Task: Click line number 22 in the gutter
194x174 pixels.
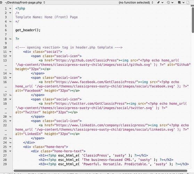Action: [5, 125]
